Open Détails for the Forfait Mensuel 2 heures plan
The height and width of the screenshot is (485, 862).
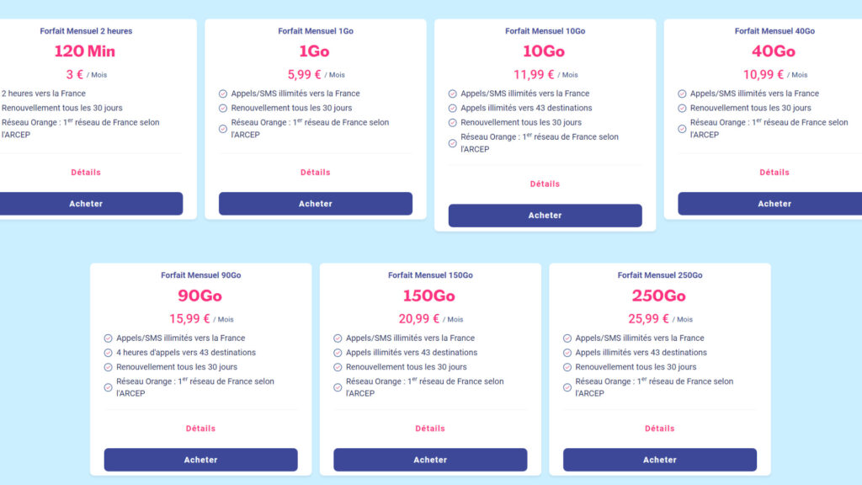click(83, 172)
